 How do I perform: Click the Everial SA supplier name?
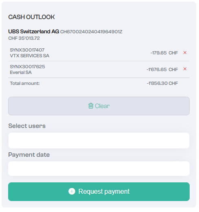tap(21, 72)
